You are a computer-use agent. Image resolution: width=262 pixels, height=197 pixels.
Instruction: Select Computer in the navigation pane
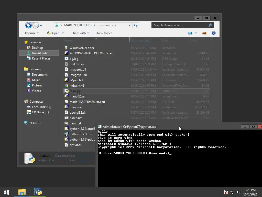pyautogui.click(x=34, y=101)
